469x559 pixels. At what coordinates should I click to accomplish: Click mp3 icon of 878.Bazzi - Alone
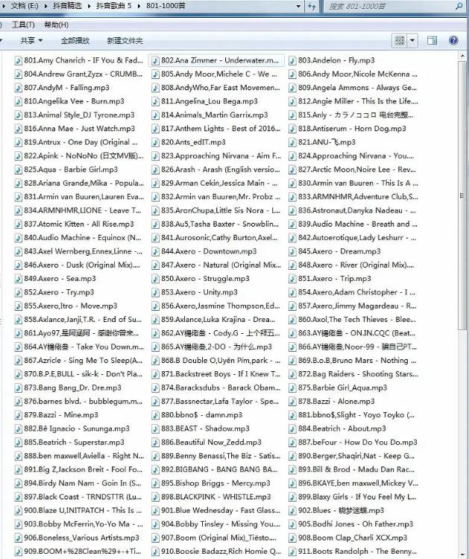pos(292,402)
